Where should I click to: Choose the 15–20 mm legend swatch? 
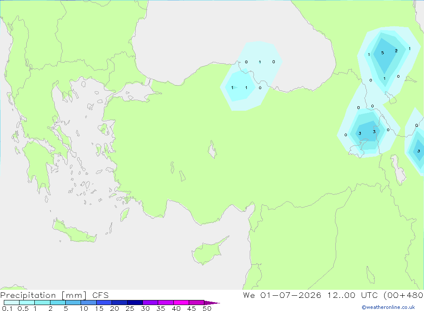click(x=104, y=303)
